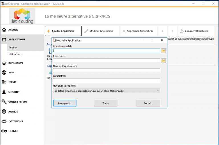Image resolution: width=219 pixels, height=145 pixels.
Task: Focus the Paramètres input field
Action: coord(106,81)
